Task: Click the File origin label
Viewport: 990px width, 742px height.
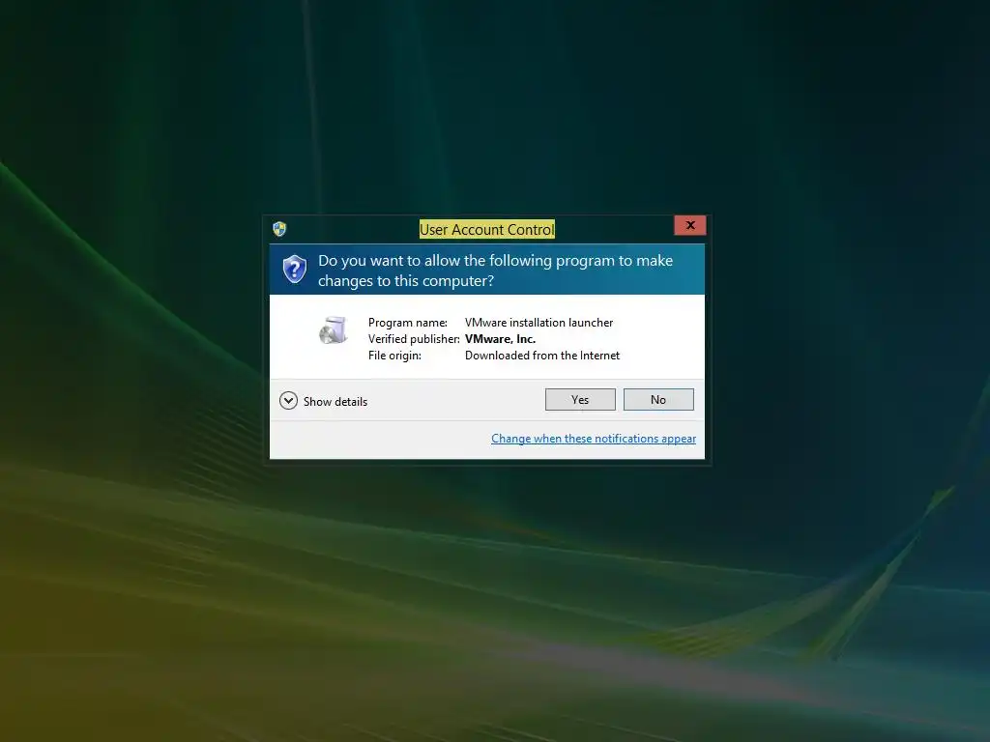Action: click(x=394, y=356)
